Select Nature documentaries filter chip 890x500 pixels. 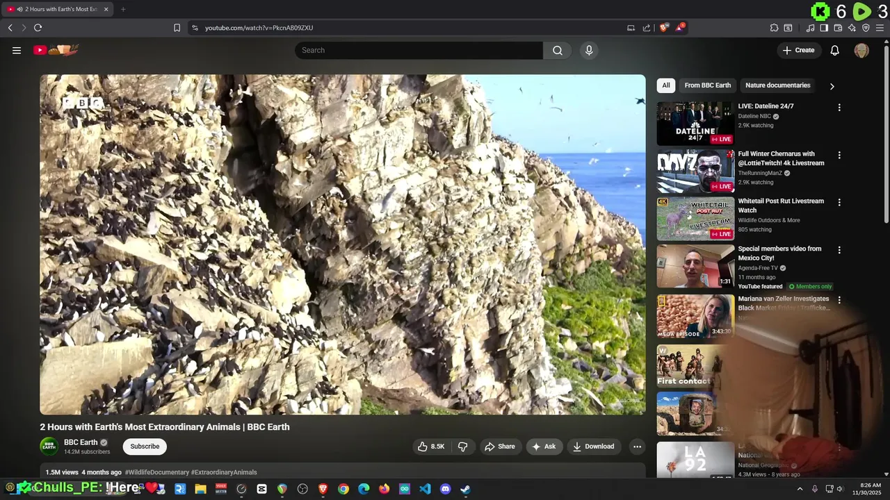[x=778, y=85]
